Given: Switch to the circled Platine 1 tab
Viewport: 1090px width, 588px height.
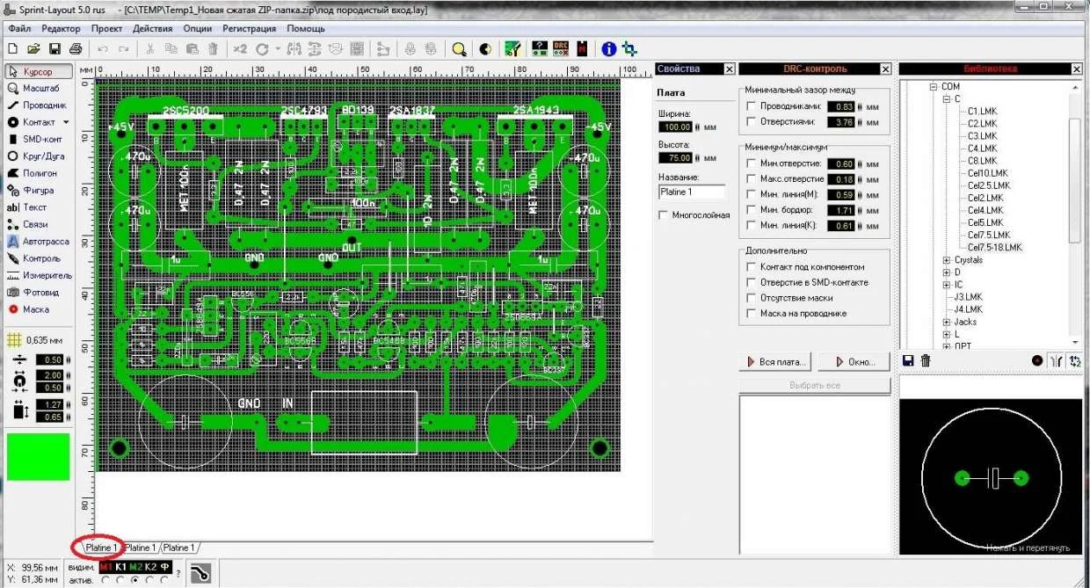Looking at the screenshot, I should (100, 548).
